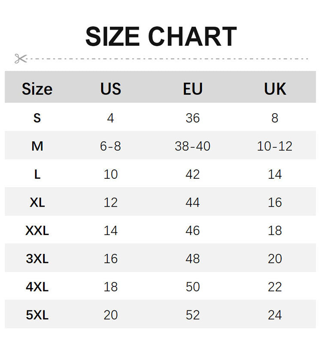Click the scissors icon near the dashed line
322x343 pixels.
tap(21, 59)
